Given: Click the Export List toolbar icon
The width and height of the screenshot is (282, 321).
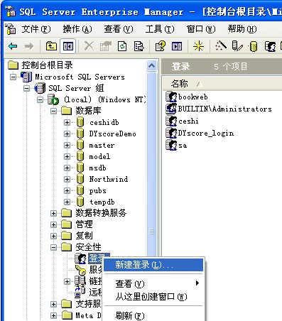Looking at the screenshot, I should 139,46.
